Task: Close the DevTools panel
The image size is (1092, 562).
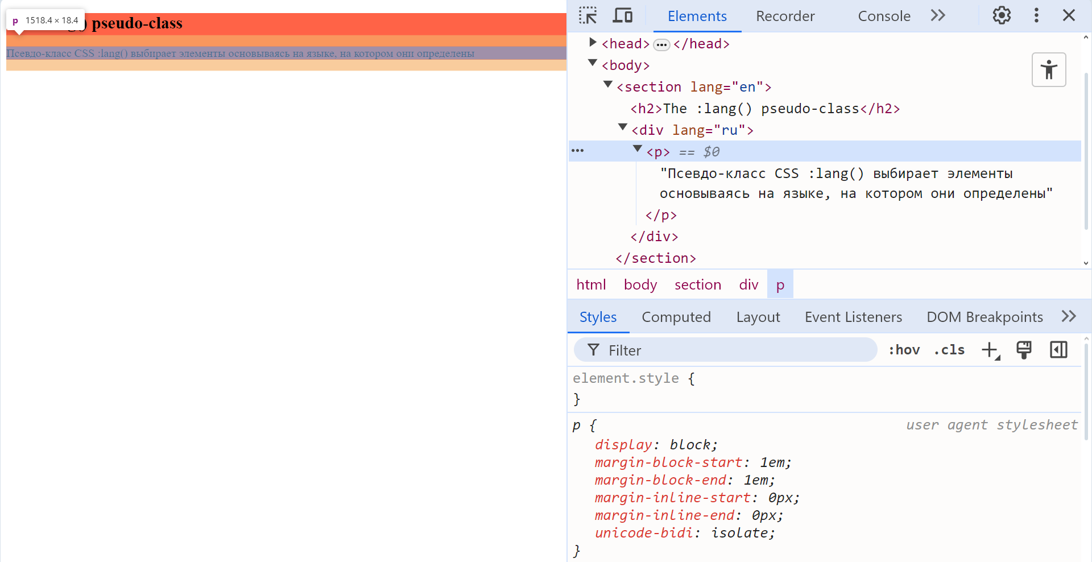Action: (1069, 15)
